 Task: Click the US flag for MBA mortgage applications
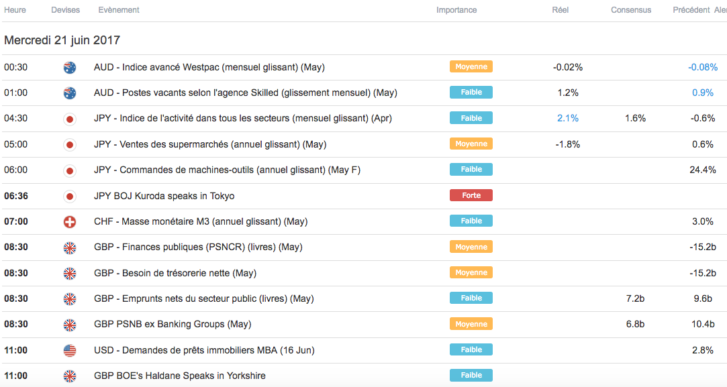tap(69, 350)
